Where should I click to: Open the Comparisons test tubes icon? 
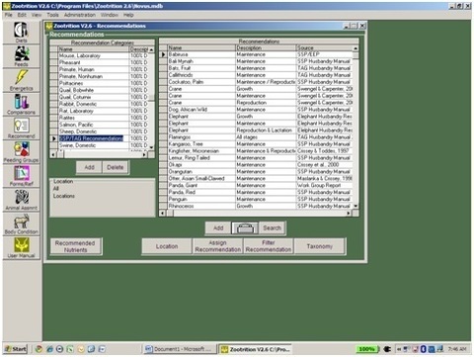pyautogui.click(x=22, y=102)
